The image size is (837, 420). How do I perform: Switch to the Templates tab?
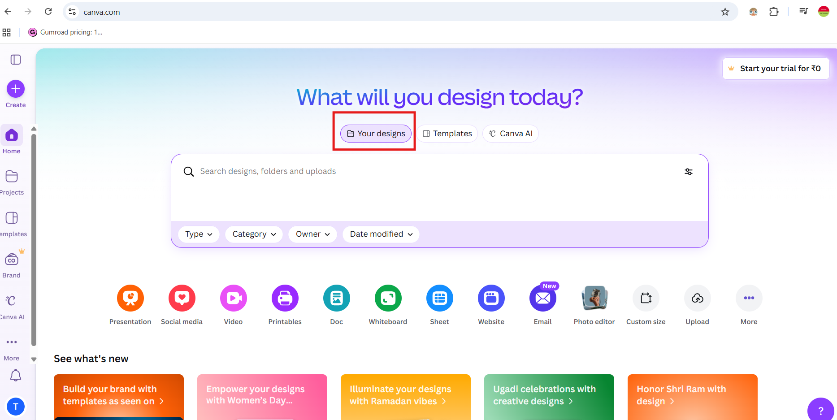click(x=447, y=134)
